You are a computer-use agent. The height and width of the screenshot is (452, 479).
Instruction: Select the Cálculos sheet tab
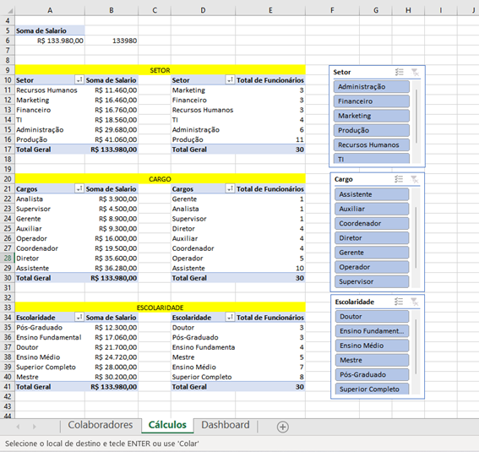coord(167,425)
